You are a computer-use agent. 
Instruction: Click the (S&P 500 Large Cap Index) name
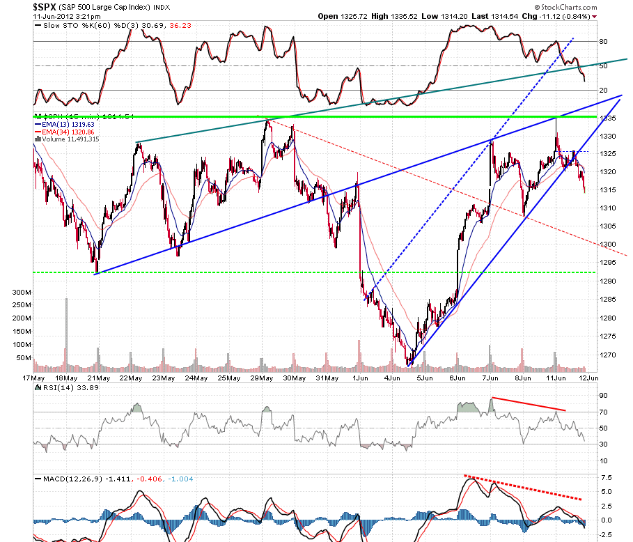(104, 7)
